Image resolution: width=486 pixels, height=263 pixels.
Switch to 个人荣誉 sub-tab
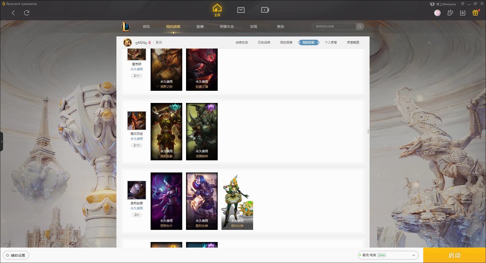click(x=331, y=42)
